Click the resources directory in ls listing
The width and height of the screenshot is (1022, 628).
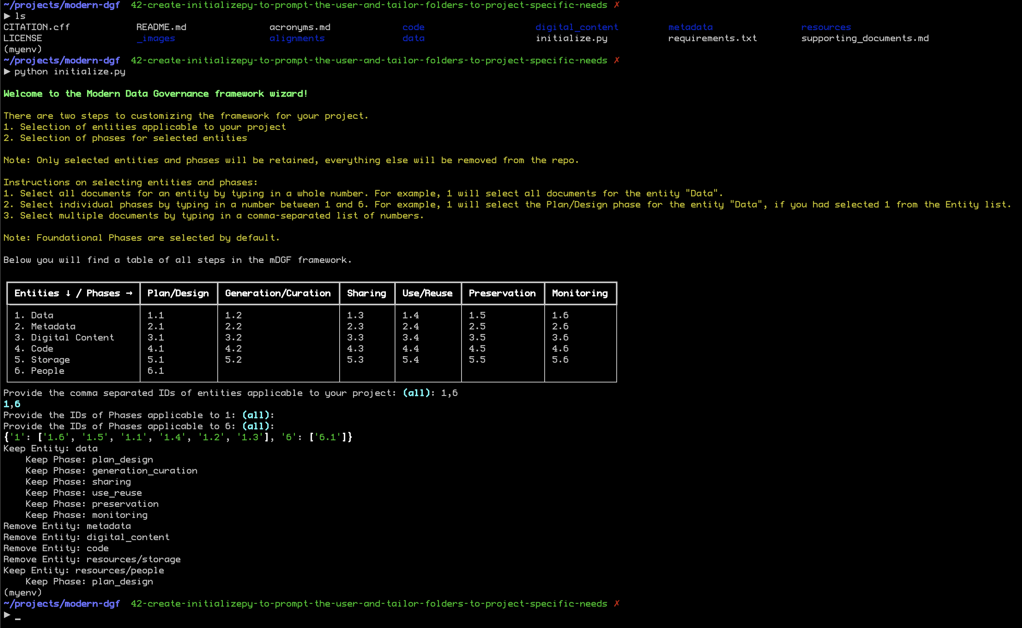coord(826,27)
